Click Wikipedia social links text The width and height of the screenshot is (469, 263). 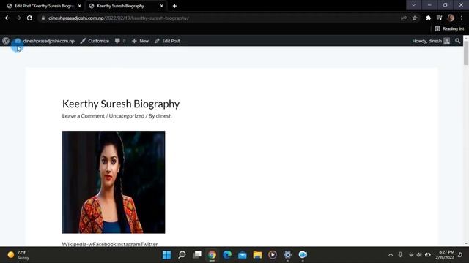110,244
